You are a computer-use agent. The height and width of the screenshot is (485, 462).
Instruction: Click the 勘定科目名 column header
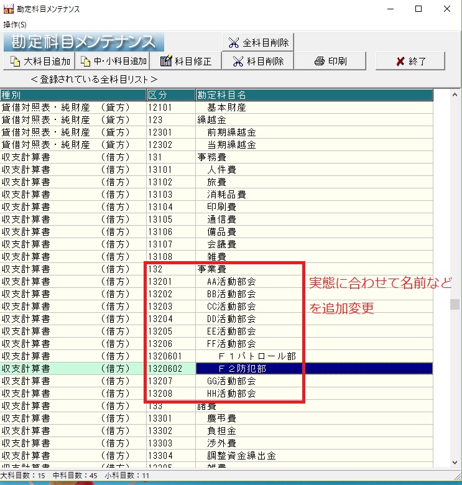(x=313, y=95)
